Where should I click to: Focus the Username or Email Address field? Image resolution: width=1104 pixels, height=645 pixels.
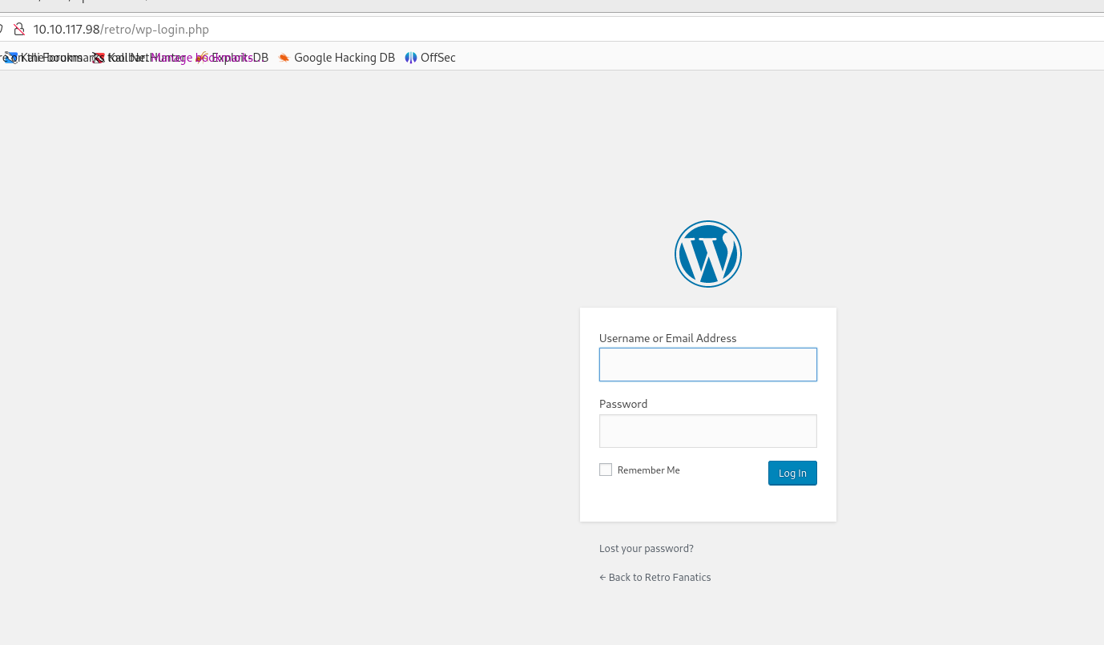pyautogui.click(x=707, y=365)
